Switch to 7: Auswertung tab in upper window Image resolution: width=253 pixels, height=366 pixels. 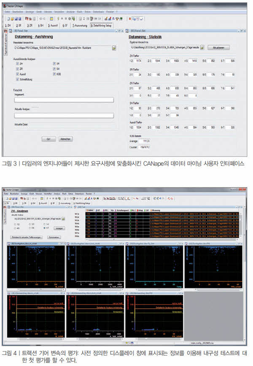pyautogui.click(x=80, y=25)
